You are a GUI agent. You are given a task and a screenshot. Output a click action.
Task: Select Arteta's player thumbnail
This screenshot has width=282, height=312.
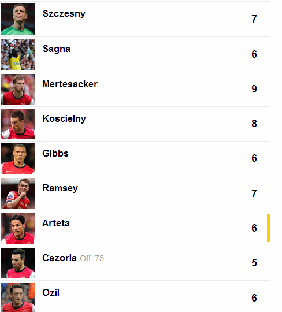pyautogui.click(x=18, y=228)
